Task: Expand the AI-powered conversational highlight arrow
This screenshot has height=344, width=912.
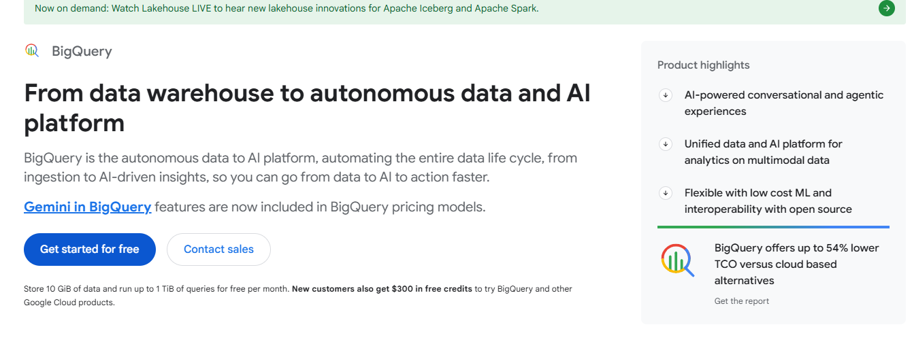Action: pyautogui.click(x=666, y=95)
